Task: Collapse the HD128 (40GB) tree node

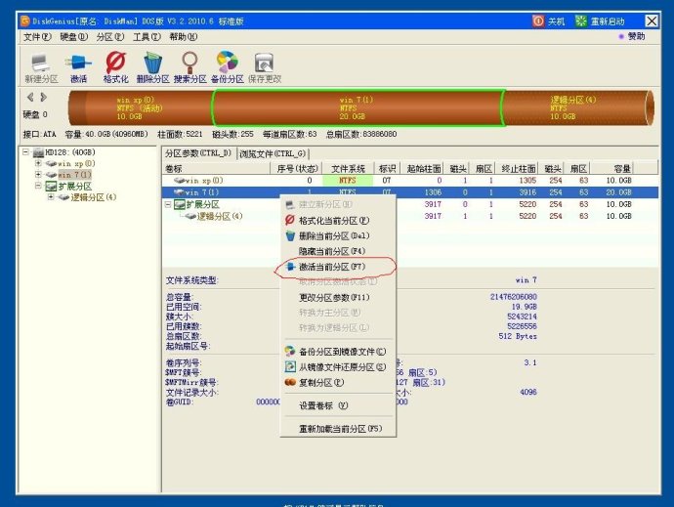Action: (25, 151)
